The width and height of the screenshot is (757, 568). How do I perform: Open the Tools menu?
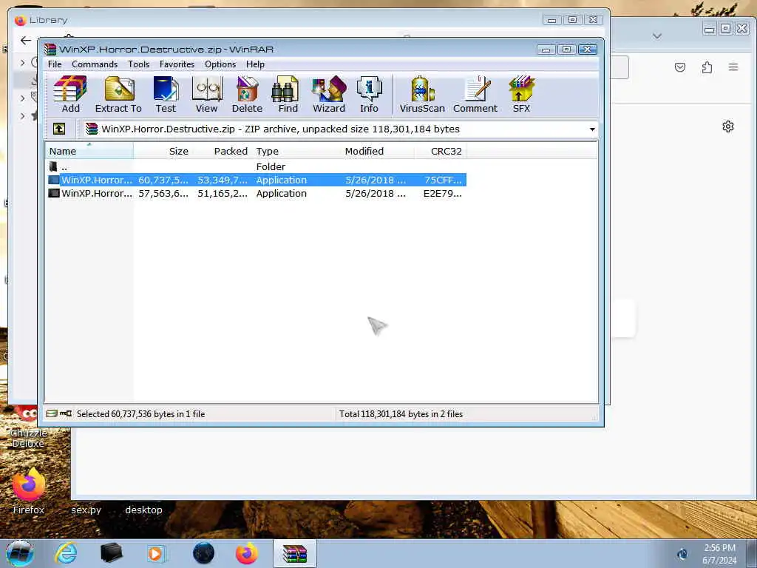[x=138, y=64]
